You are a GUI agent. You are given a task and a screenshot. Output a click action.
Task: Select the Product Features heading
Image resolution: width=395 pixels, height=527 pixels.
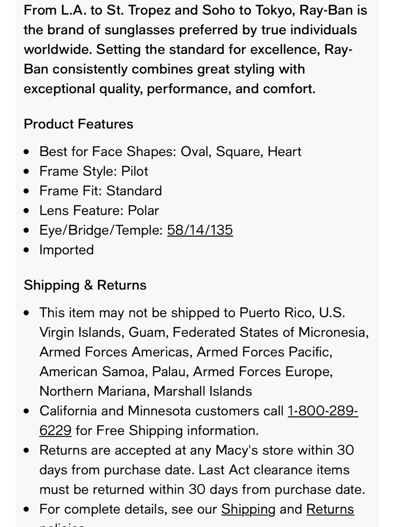[79, 124]
